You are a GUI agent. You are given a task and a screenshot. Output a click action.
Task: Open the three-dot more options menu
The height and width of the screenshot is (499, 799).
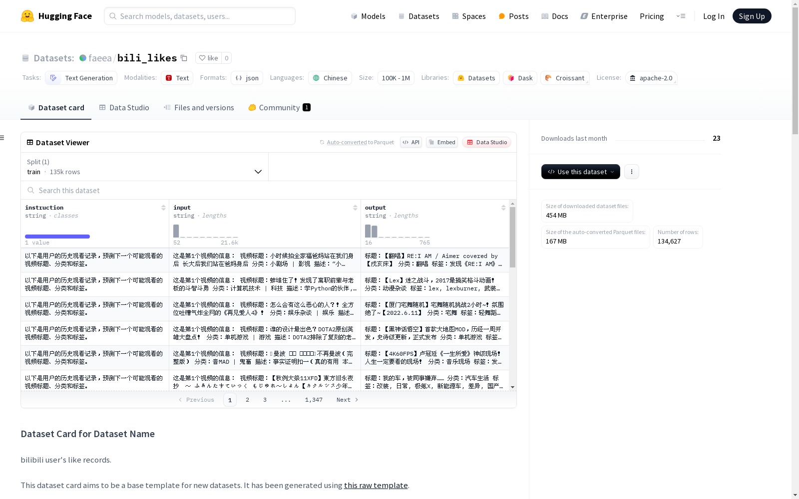point(631,172)
